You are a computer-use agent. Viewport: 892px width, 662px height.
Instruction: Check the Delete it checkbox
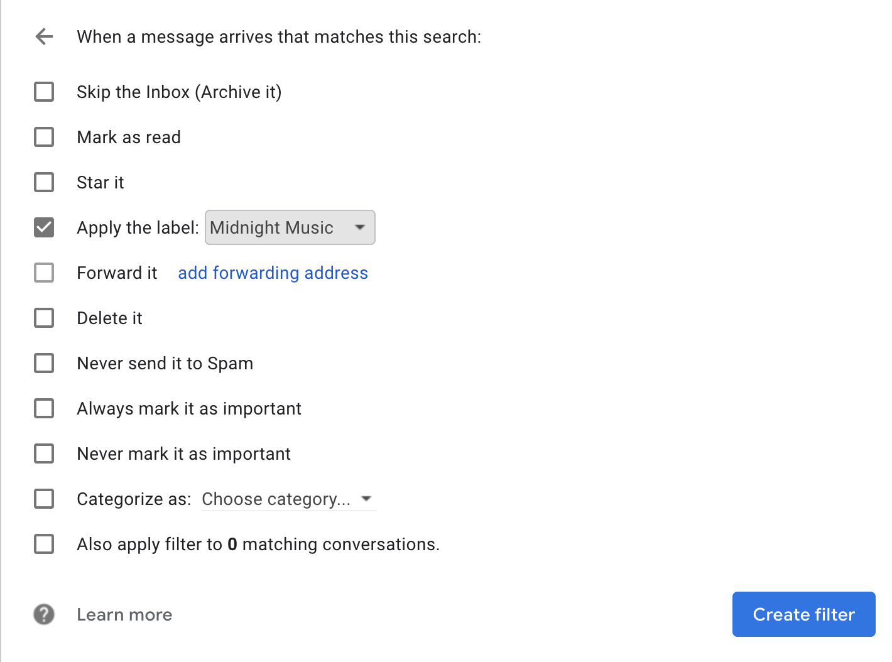44,318
